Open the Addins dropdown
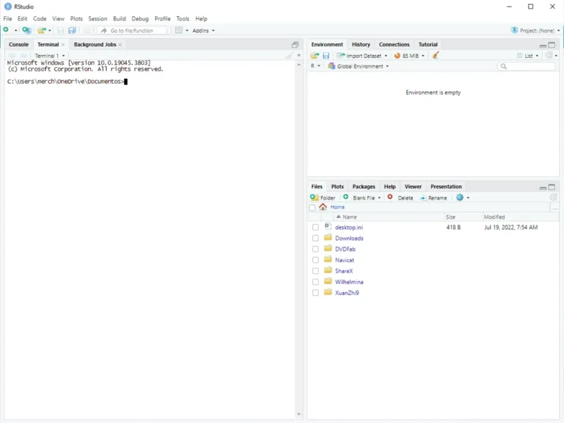Screen dimensions: 564x423 click(203, 30)
